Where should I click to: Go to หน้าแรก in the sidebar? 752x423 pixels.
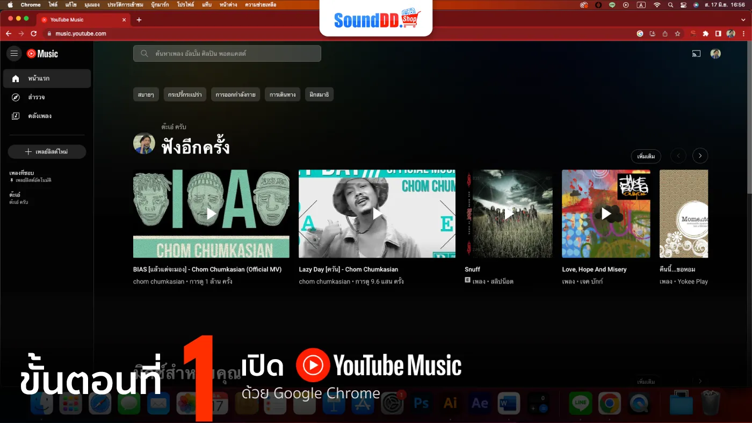click(x=47, y=78)
